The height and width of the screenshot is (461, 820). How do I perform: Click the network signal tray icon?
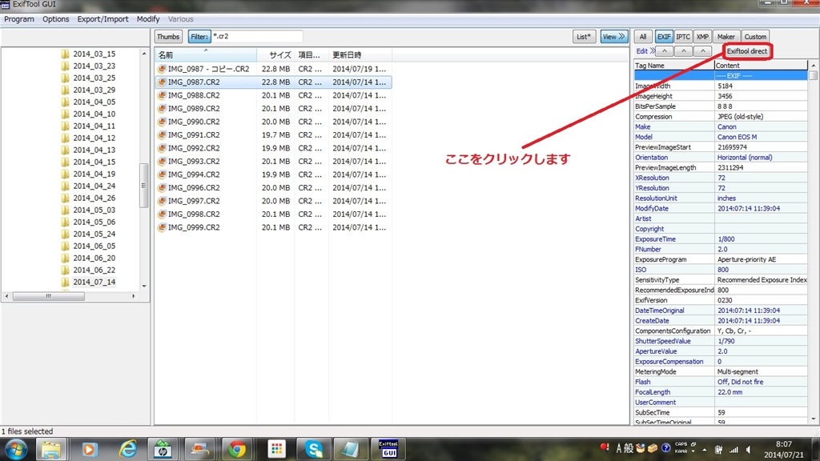734,449
